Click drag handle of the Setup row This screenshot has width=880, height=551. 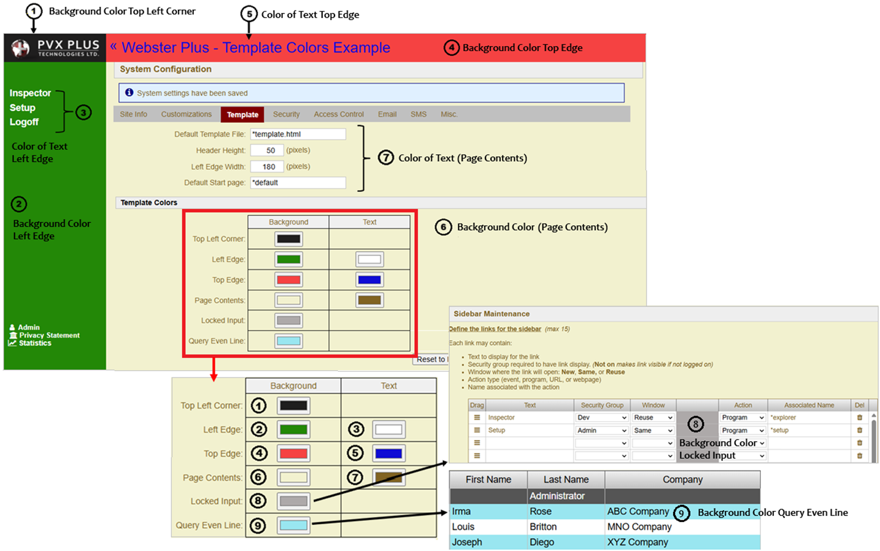point(477,430)
